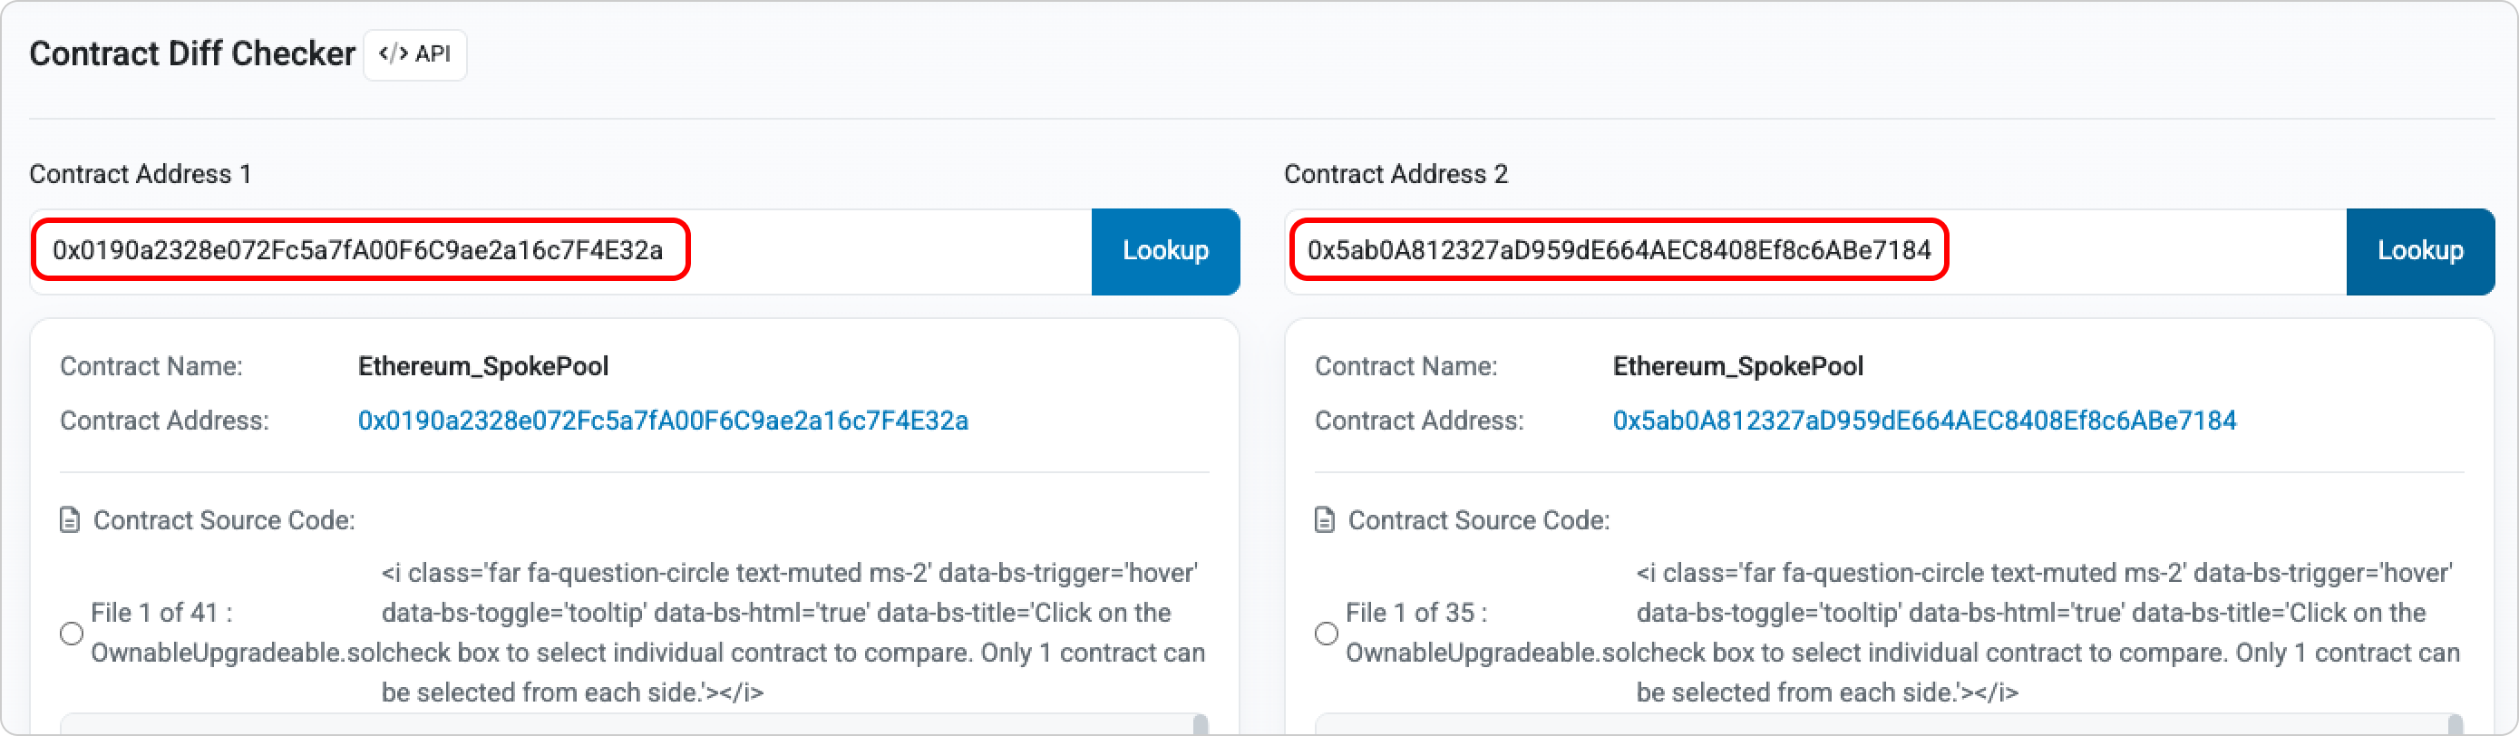Click the left Ethereum_SpokePool contract name
The height and width of the screenshot is (736, 2519).
pyautogui.click(x=483, y=366)
